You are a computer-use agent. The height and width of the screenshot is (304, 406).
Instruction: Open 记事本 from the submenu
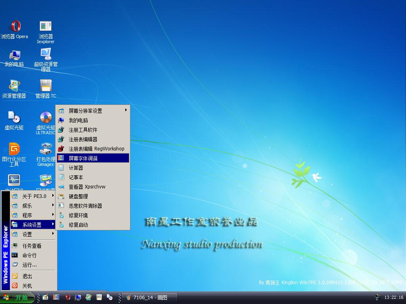[x=93, y=177]
